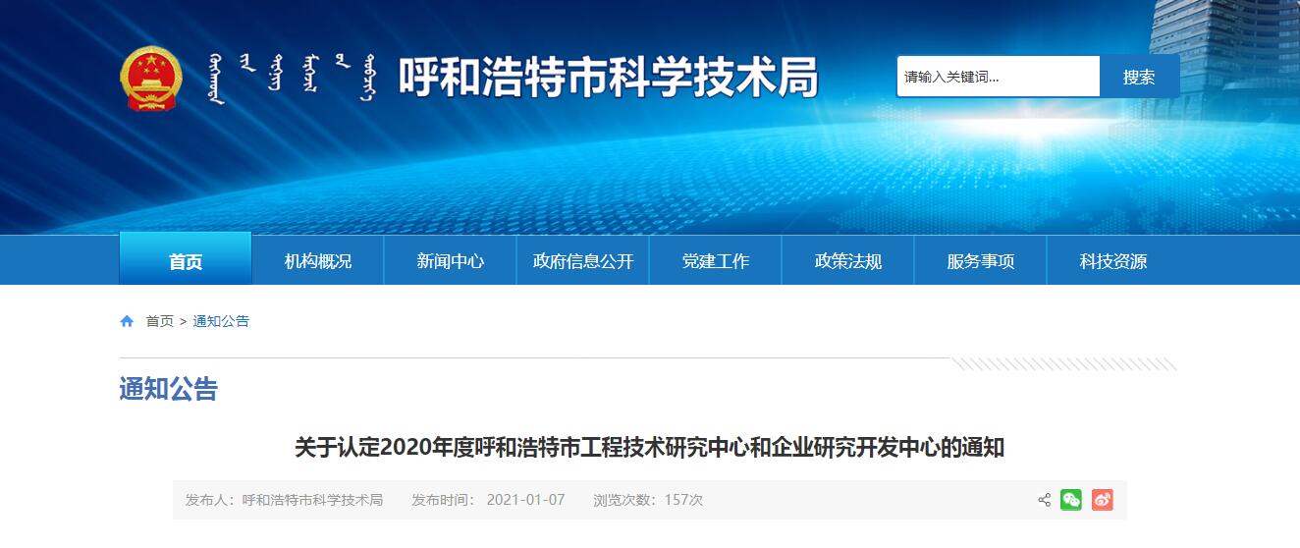1300x548 pixels.
Task: Navigate to 政策法规 menu
Action: pyautogui.click(x=848, y=261)
